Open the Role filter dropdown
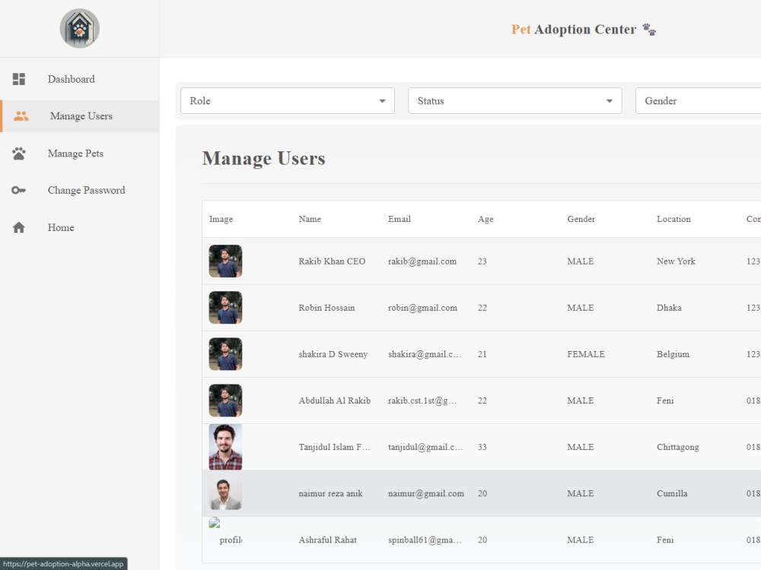Viewport: 761px width, 570px height. point(288,101)
